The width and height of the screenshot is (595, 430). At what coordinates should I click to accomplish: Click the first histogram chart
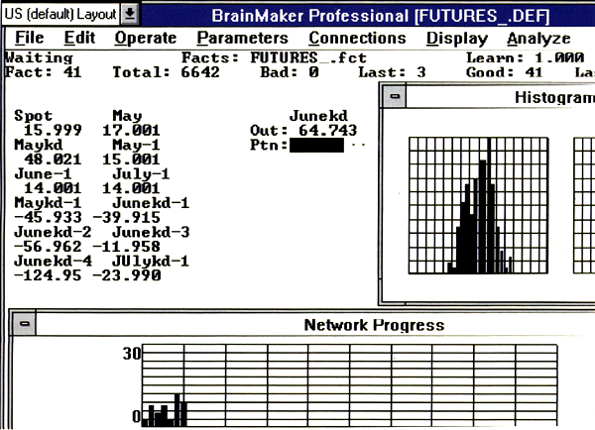coord(479,205)
